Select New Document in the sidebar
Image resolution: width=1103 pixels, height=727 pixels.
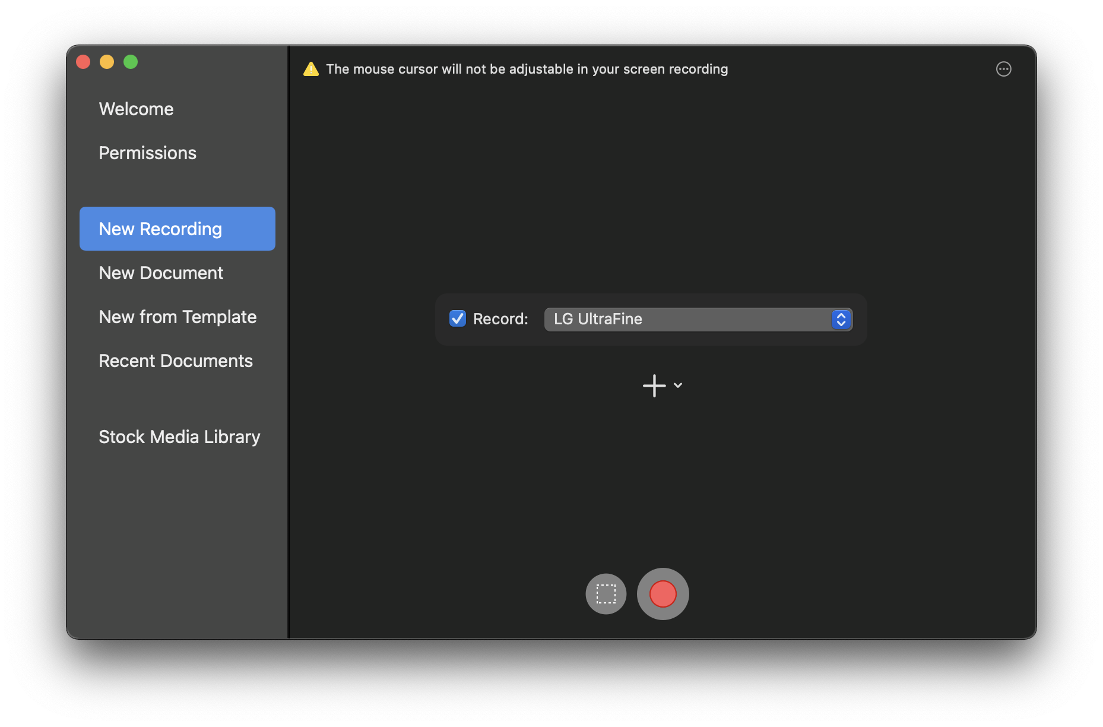pos(161,273)
